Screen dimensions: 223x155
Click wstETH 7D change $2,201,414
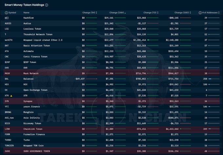coord(140,40)
